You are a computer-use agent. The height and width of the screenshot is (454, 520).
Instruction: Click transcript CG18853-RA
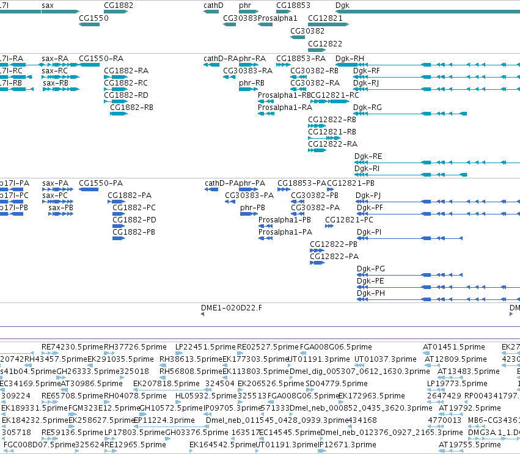click(x=301, y=59)
